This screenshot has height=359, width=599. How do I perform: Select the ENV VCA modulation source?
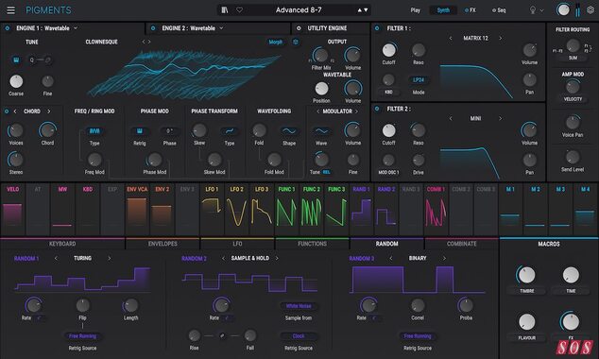pyautogui.click(x=137, y=210)
